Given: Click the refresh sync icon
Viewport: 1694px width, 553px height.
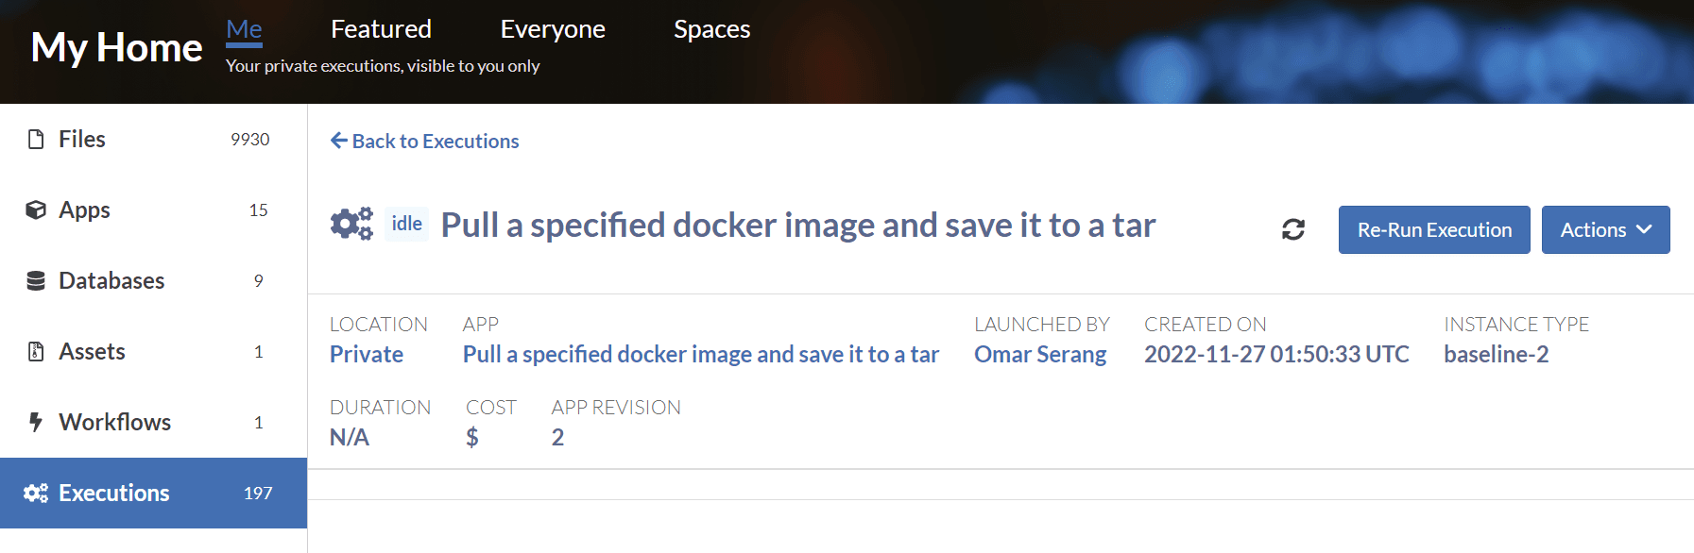Looking at the screenshot, I should pyautogui.click(x=1293, y=229).
